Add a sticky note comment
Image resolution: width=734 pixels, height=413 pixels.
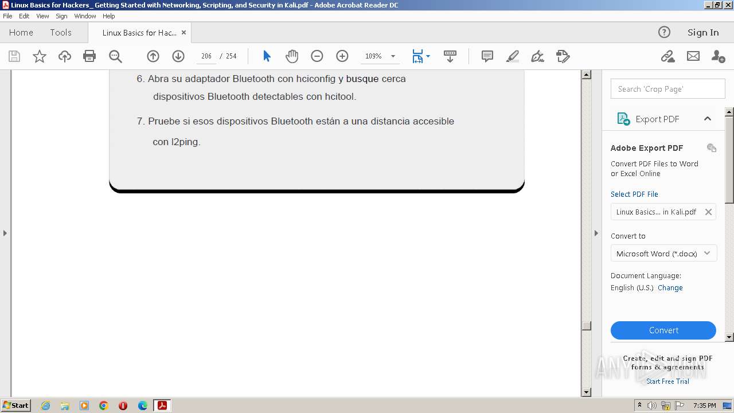click(487, 56)
